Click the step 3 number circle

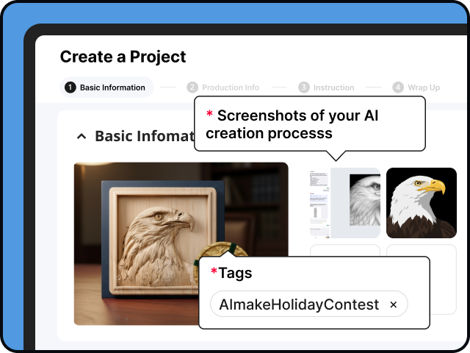[x=304, y=88]
